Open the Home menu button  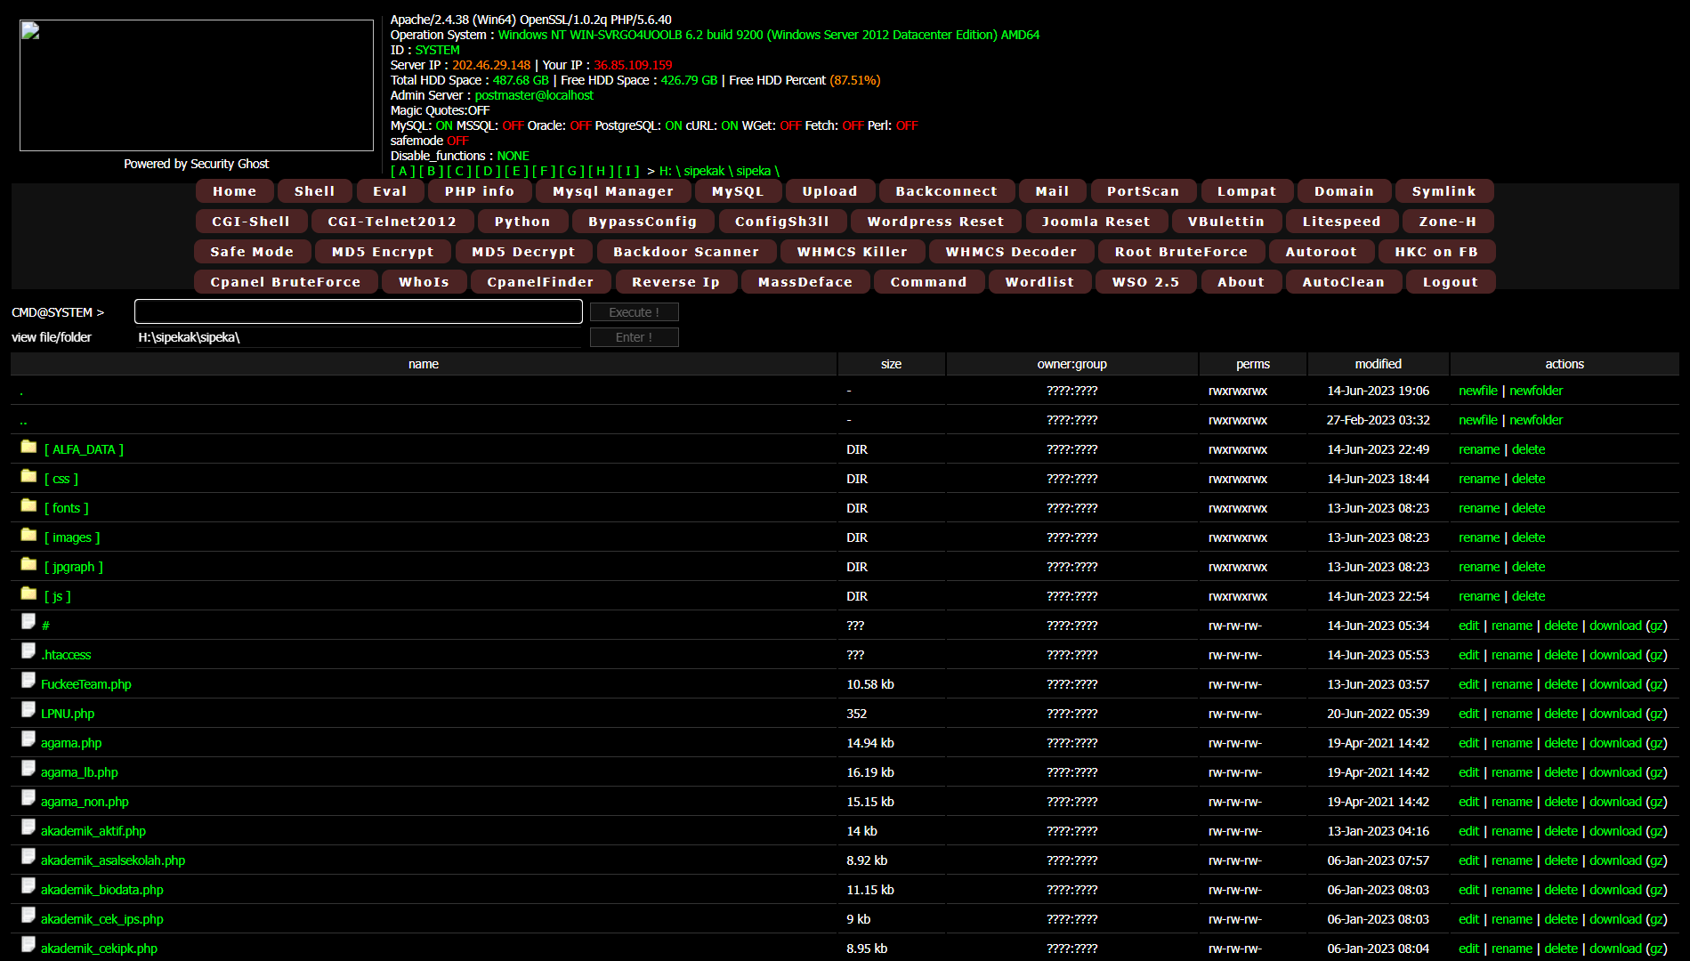235,191
